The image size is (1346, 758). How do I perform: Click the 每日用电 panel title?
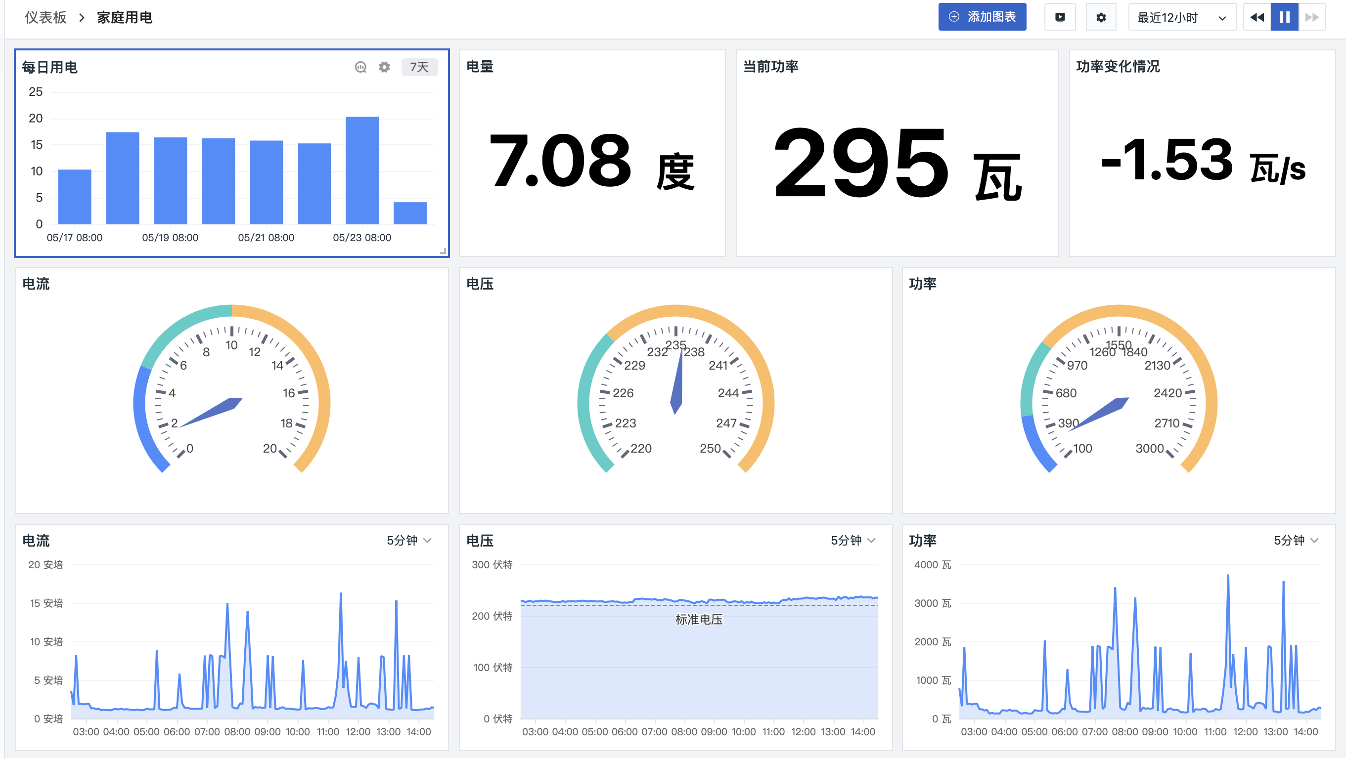[x=49, y=67]
